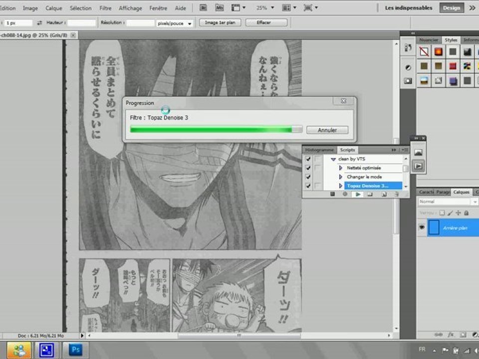Launch Adobe Bridge from the top bar

coord(203,8)
